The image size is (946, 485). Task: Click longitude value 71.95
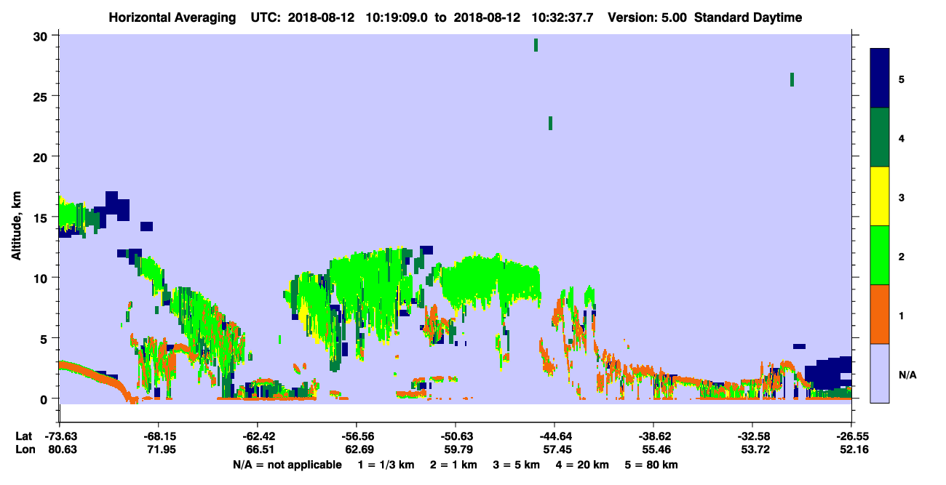click(161, 449)
